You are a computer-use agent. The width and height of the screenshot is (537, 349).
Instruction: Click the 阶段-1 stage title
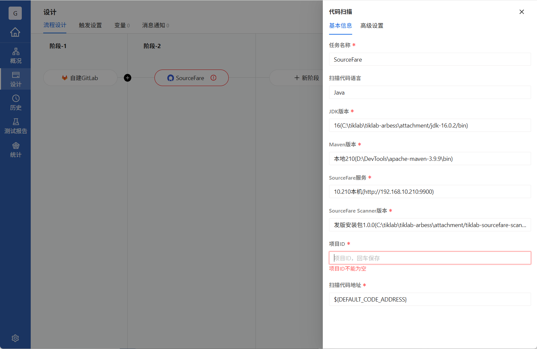pos(58,46)
